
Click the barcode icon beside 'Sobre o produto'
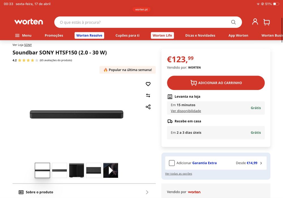tap(21, 192)
